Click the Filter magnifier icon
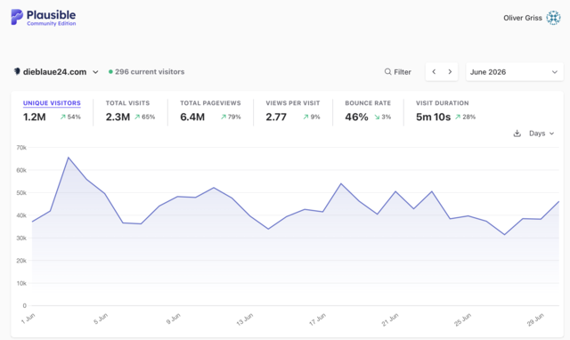Viewport: 570px width, 340px height. coord(388,71)
